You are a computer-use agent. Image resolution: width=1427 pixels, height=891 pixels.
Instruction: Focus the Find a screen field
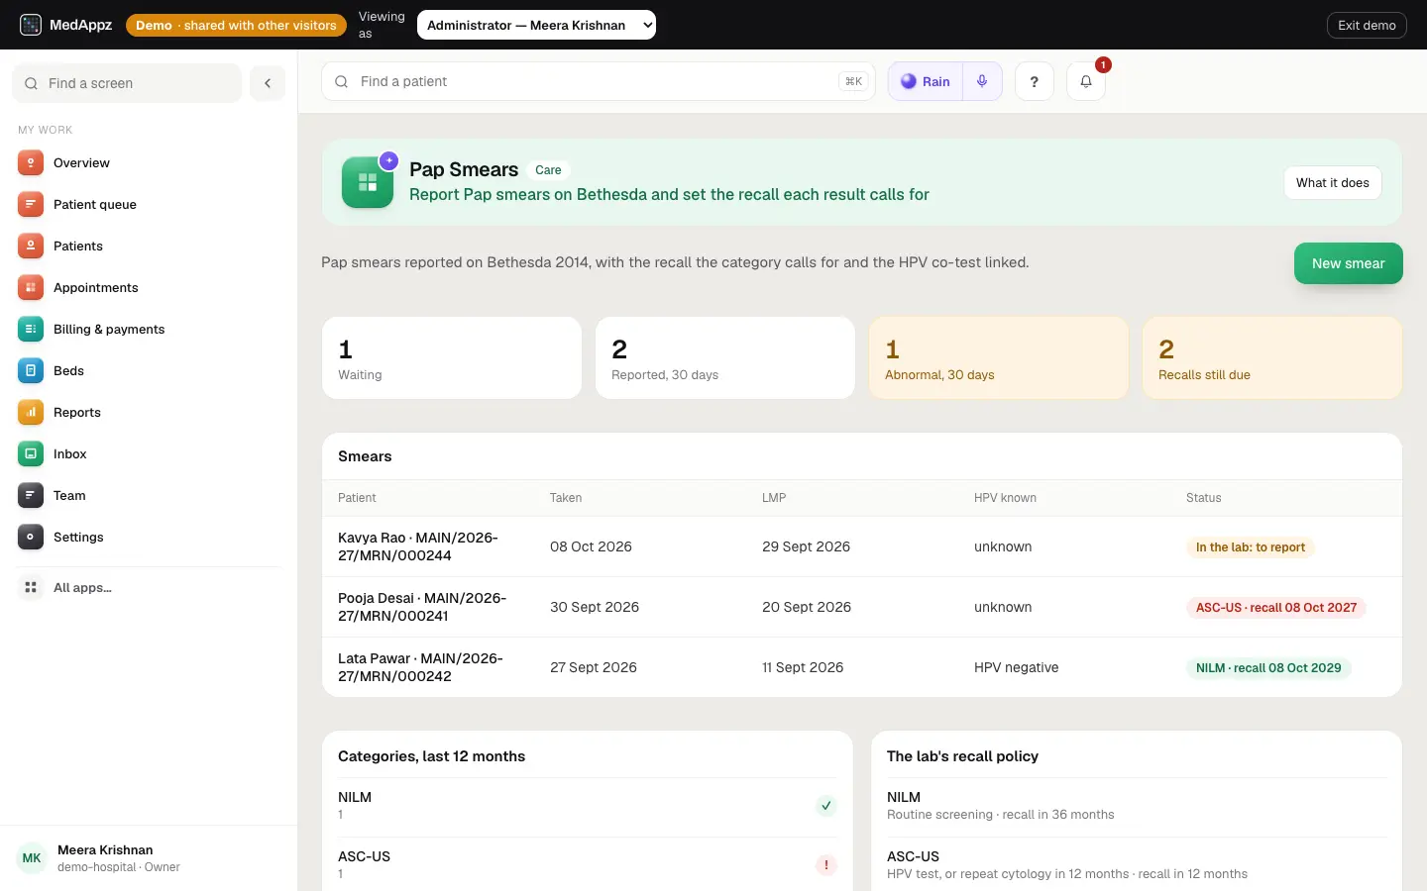click(127, 83)
